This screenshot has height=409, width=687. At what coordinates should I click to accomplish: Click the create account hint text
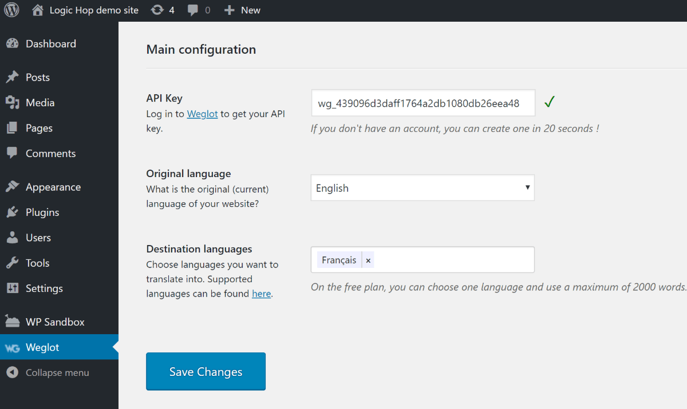click(455, 129)
